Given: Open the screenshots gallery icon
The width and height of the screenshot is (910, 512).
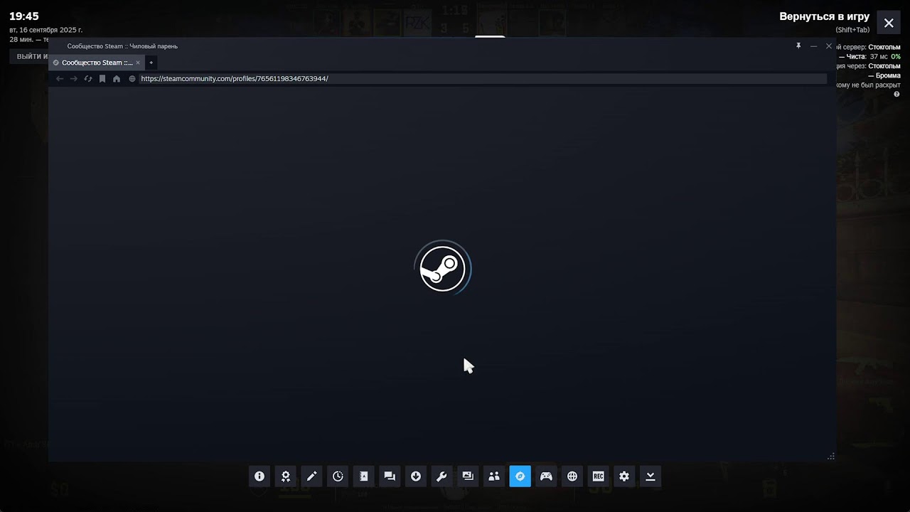Looking at the screenshot, I should [468, 476].
